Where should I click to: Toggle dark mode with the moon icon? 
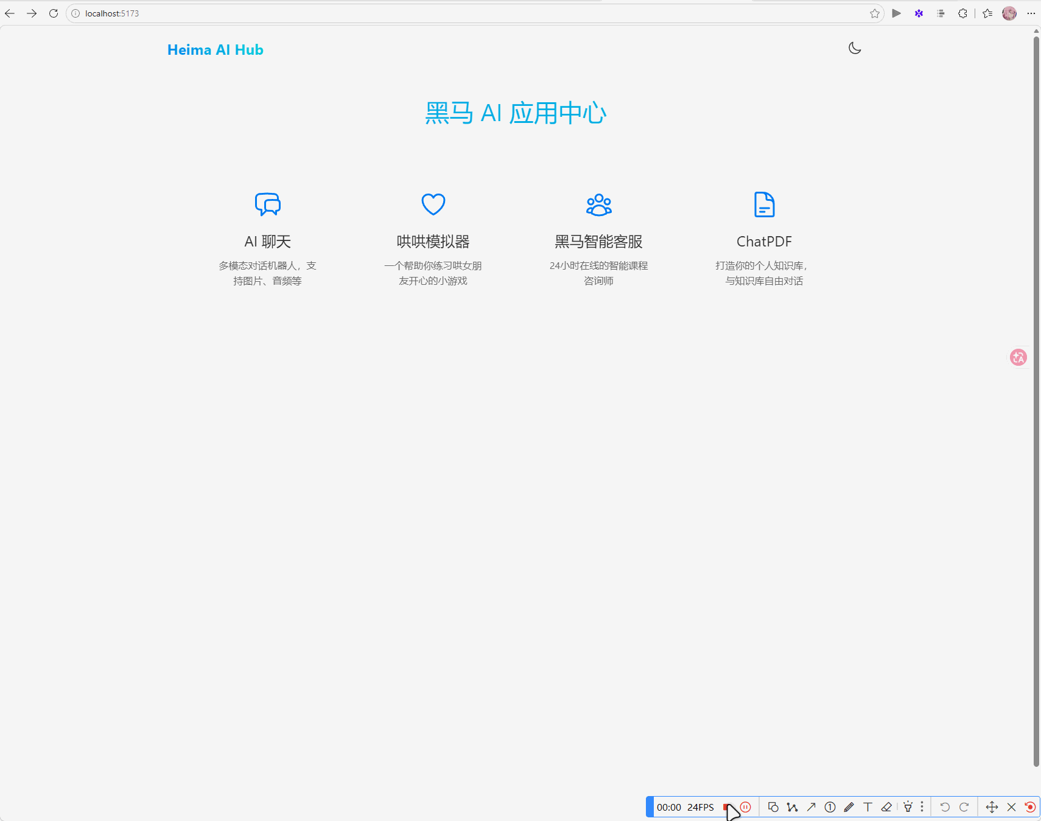[855, 49]
